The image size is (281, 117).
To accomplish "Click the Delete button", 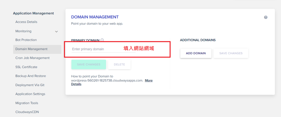I will [119, 65].
